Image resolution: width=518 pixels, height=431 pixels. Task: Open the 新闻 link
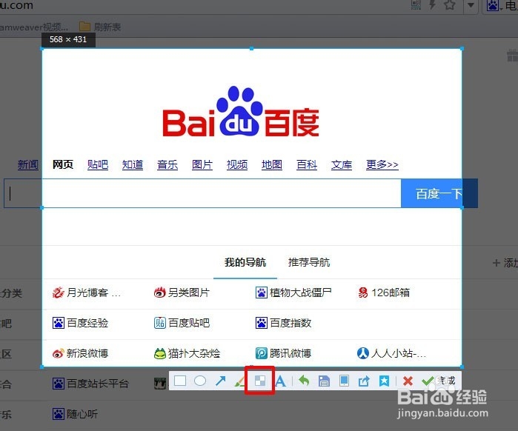tap(28, 164)
